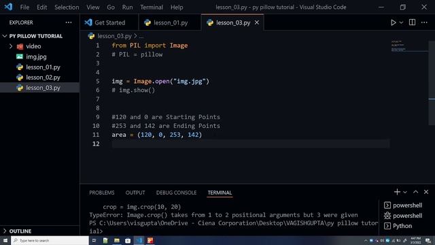Place cursor on empty line 12
This screenshot has height=245, width=435.
[251, 144]
